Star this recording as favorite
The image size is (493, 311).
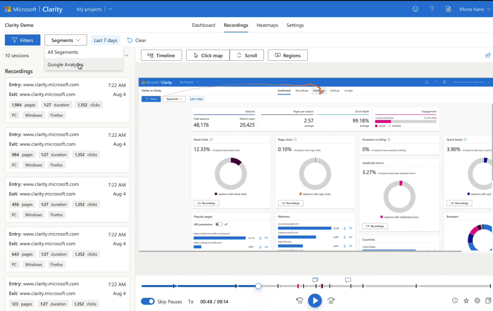[x=466, y=301]
